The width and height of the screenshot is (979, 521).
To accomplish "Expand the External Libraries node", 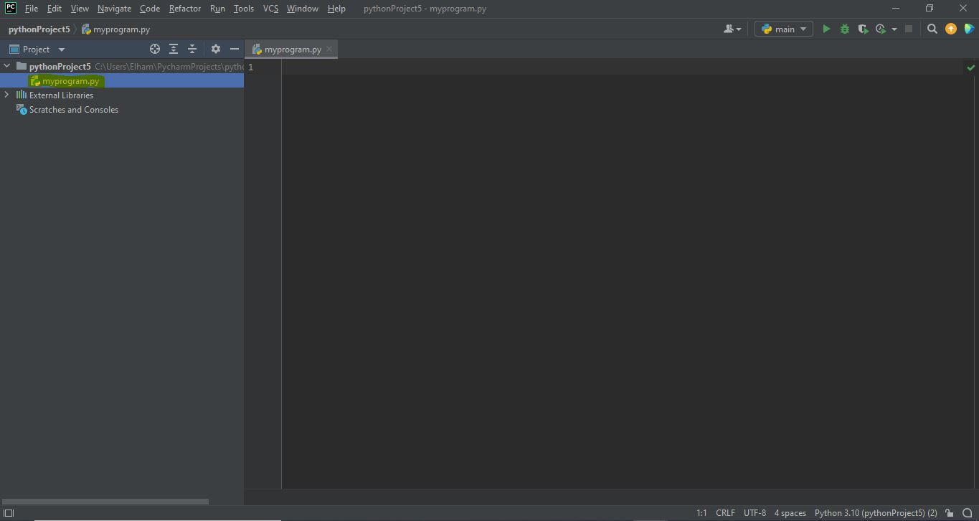I will (x=7, y=95).
